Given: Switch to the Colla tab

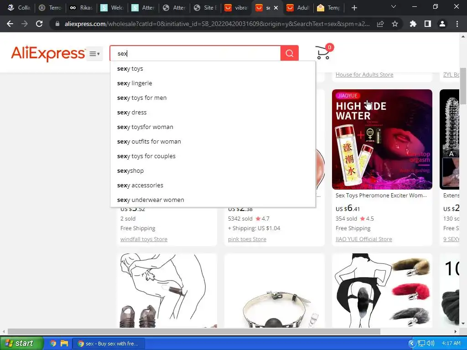Looking at the screenshot, I should (x=19, y=8).
